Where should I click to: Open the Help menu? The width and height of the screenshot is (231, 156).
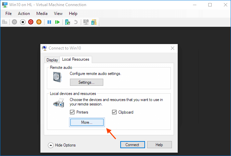tap(73, 14)
